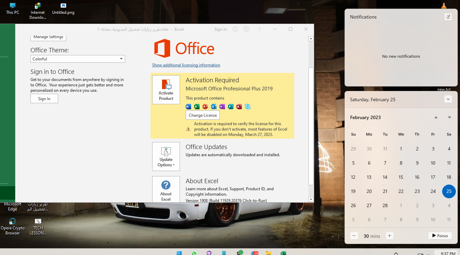
Task: Select February 25 in the calendar
Action: 449,191
